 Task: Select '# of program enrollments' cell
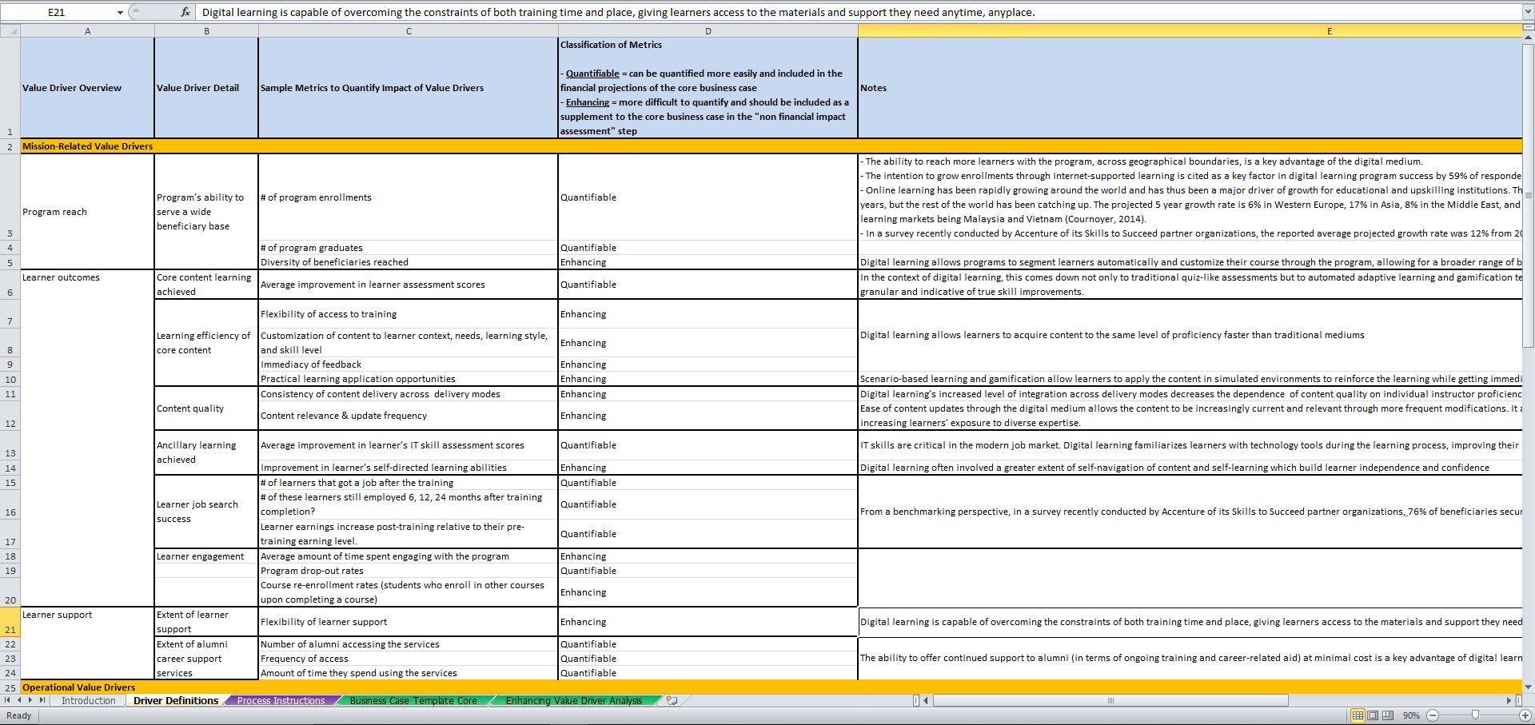pos(409,197)
